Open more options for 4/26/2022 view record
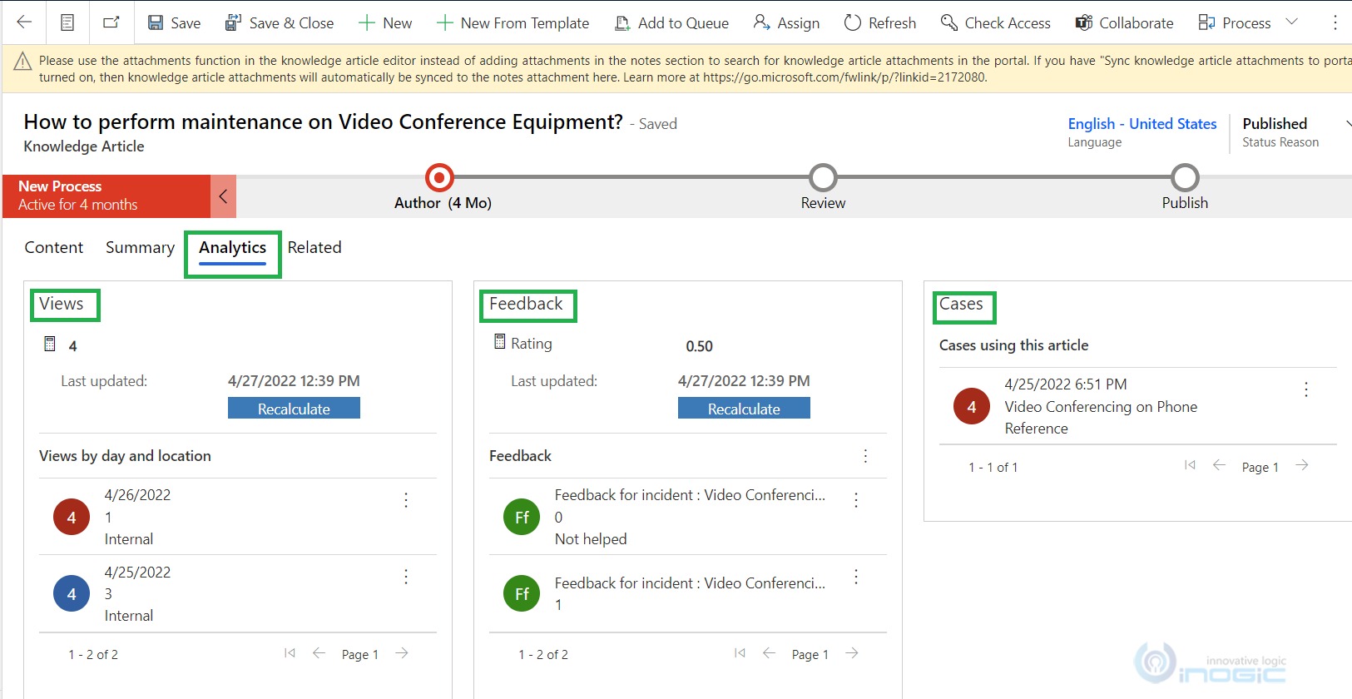The width and height of the screenshot is (1352, 699). (406, 499)
